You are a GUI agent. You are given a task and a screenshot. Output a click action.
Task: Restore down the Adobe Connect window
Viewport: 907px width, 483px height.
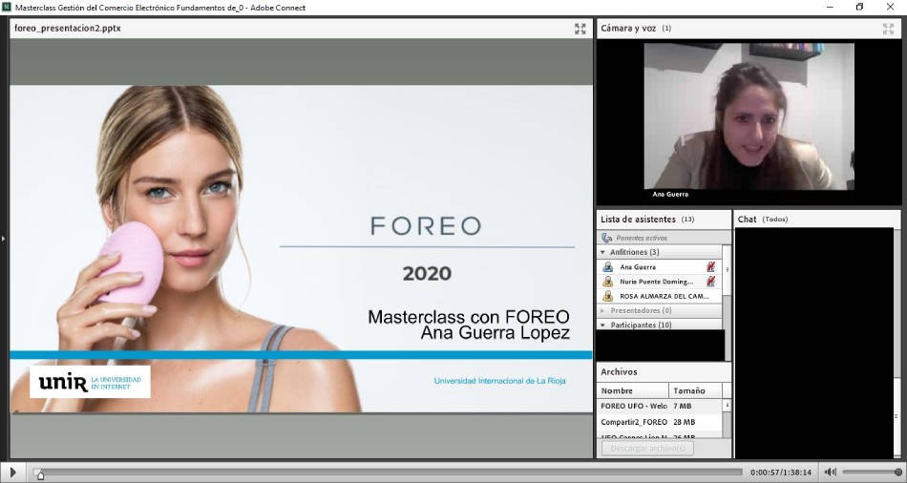click(859, 7)
